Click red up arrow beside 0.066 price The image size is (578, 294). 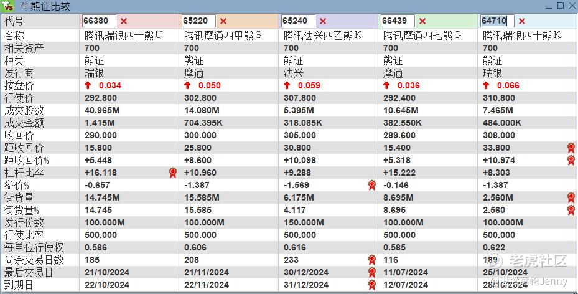click(x=486, y=85)
